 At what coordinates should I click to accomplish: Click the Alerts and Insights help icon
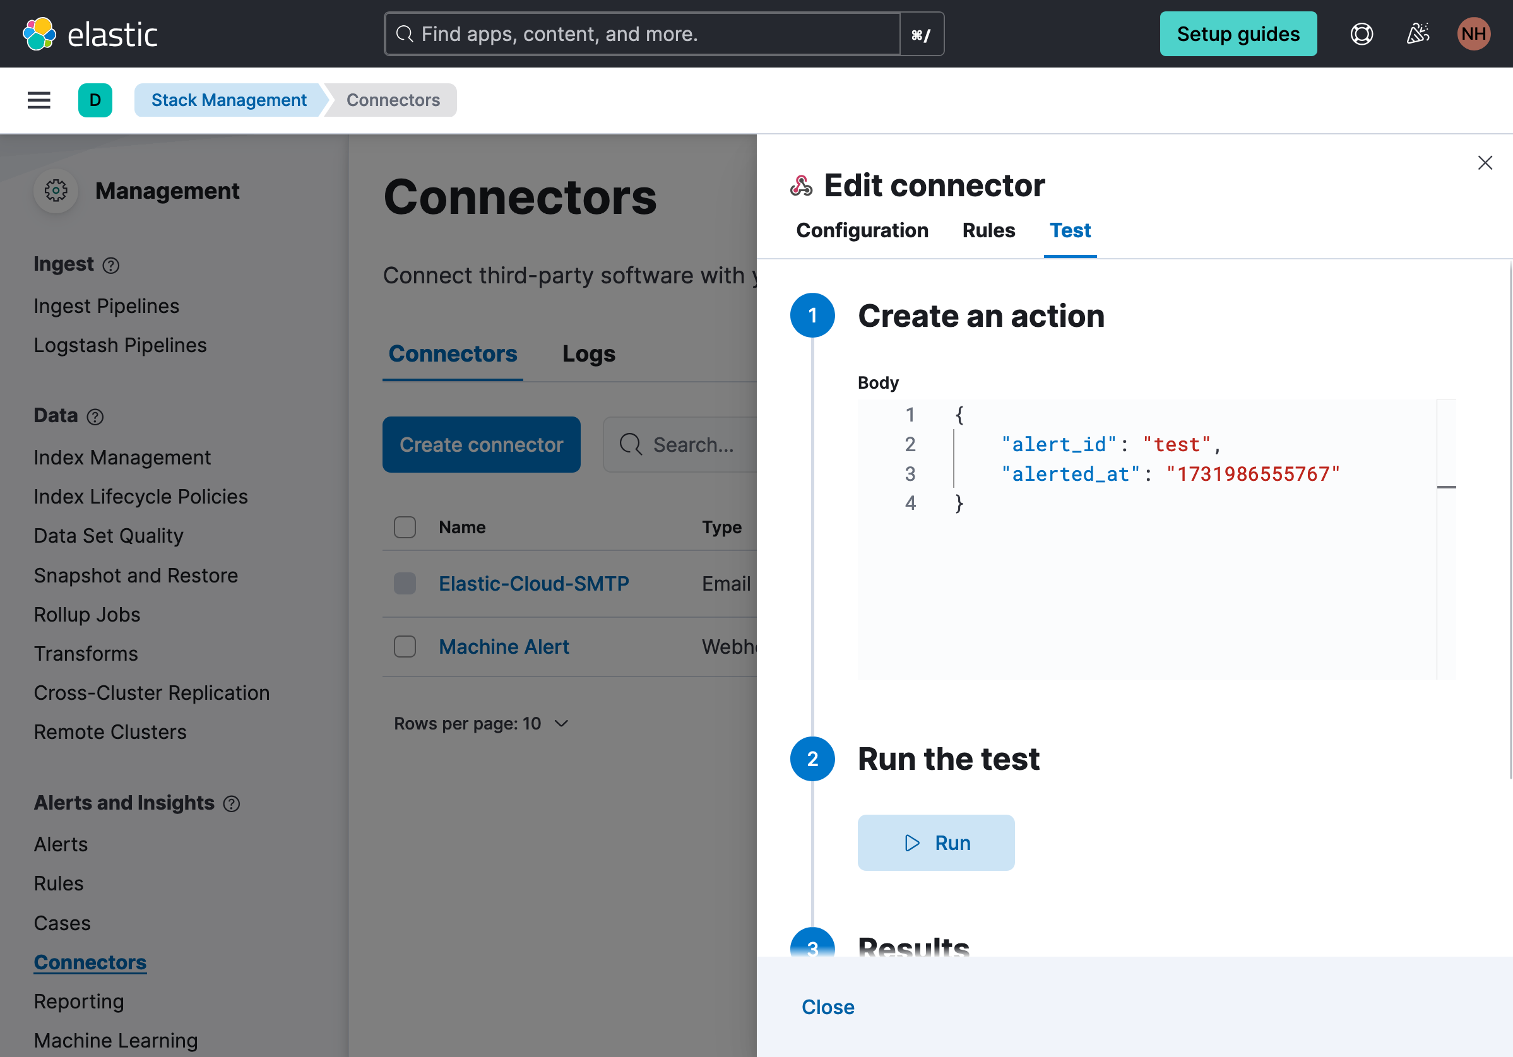point(231,803)
